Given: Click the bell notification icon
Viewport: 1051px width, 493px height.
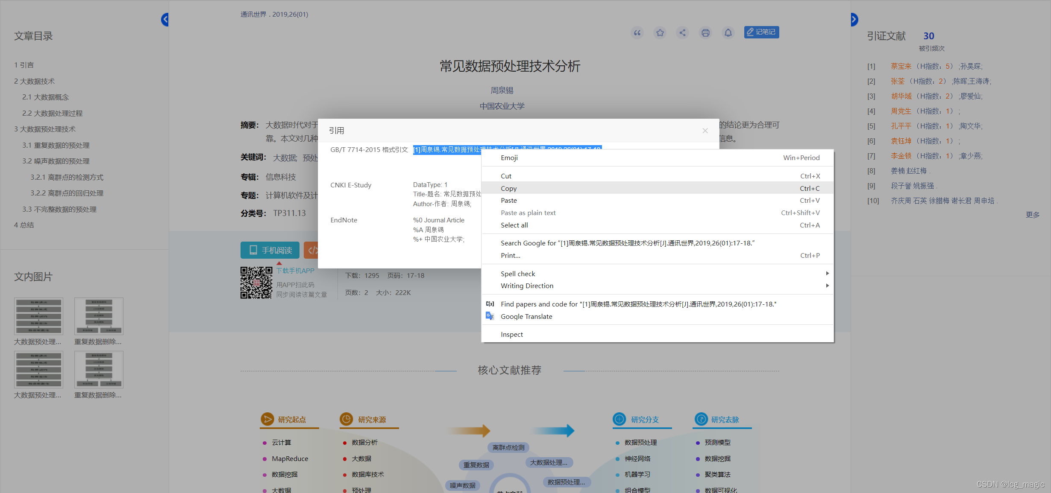Looking at the screenshot, I should [x=728, y=33].
